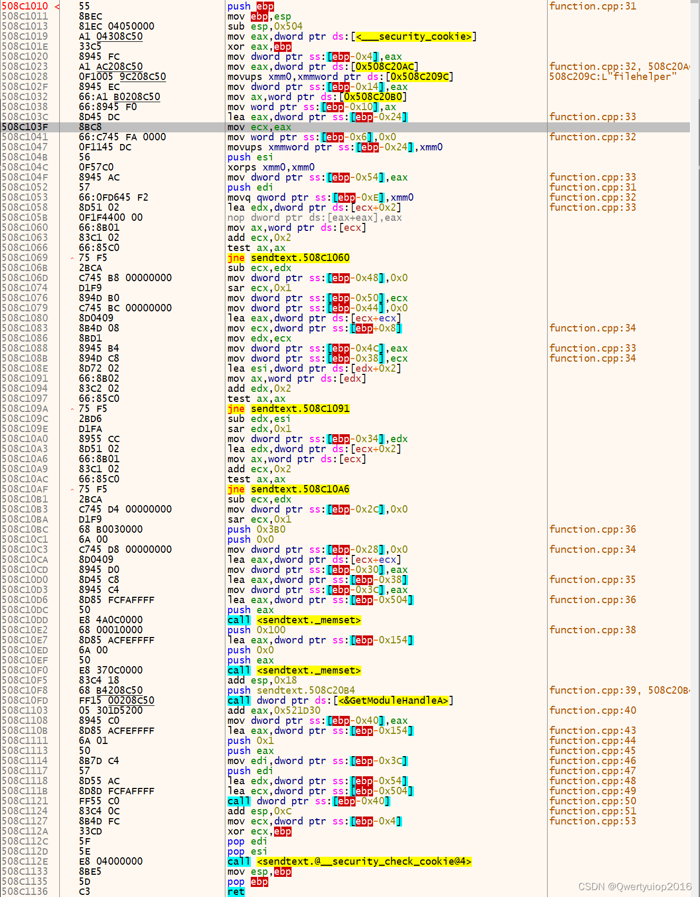The image size is (700, 897).
Task: Select the first _memset call at 508C10DD
Action: click(x=294, y=620)
